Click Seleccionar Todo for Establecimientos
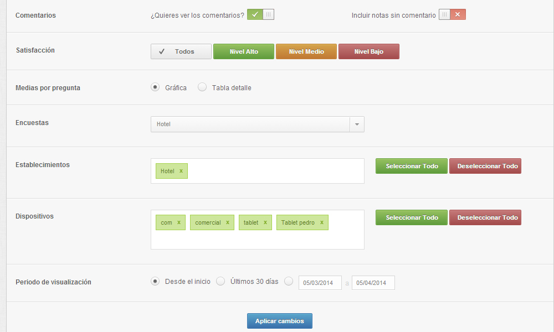Image resolution: width=554 pixels, height=332 pixels. click(412, 165)
